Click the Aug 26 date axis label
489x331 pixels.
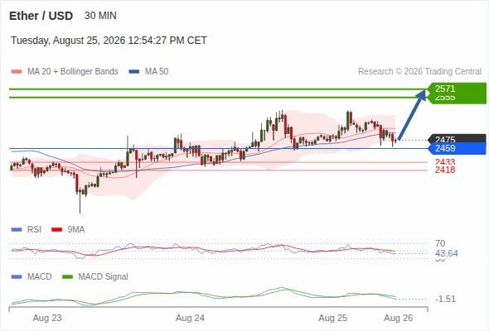[x=399, y=319]
